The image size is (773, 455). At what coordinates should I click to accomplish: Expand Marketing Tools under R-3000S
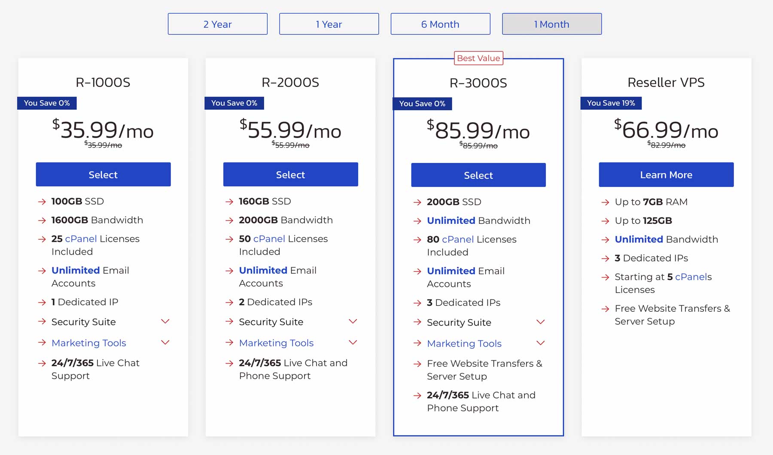[x=540, y=343]
